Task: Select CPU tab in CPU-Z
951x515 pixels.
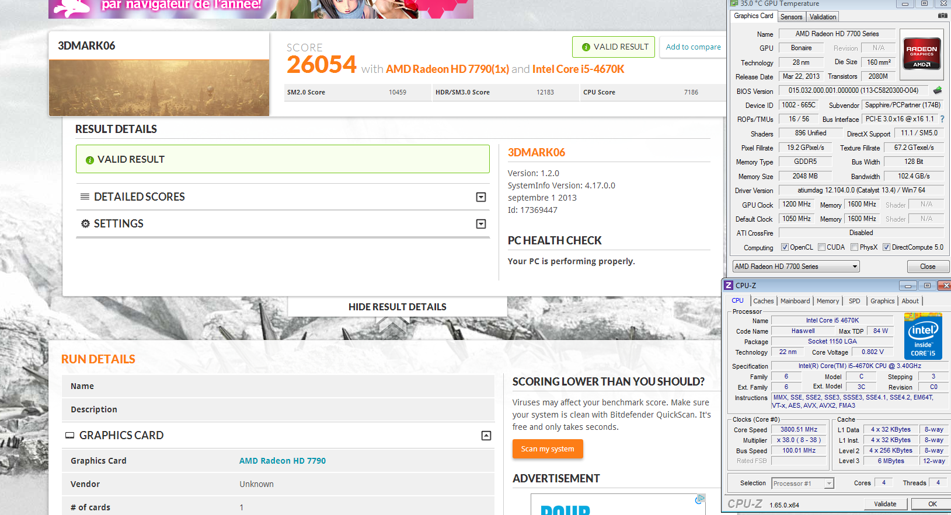Action: point(738,301)
